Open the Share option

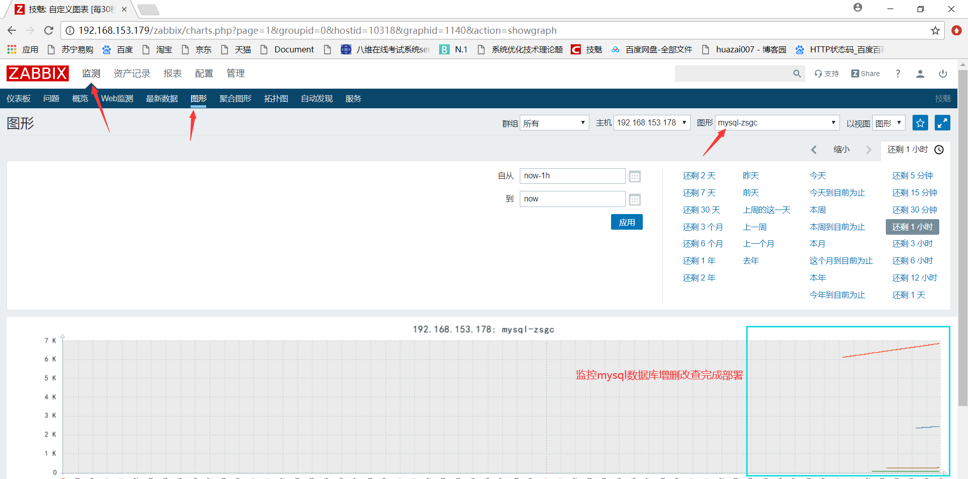tap(865, 73)
